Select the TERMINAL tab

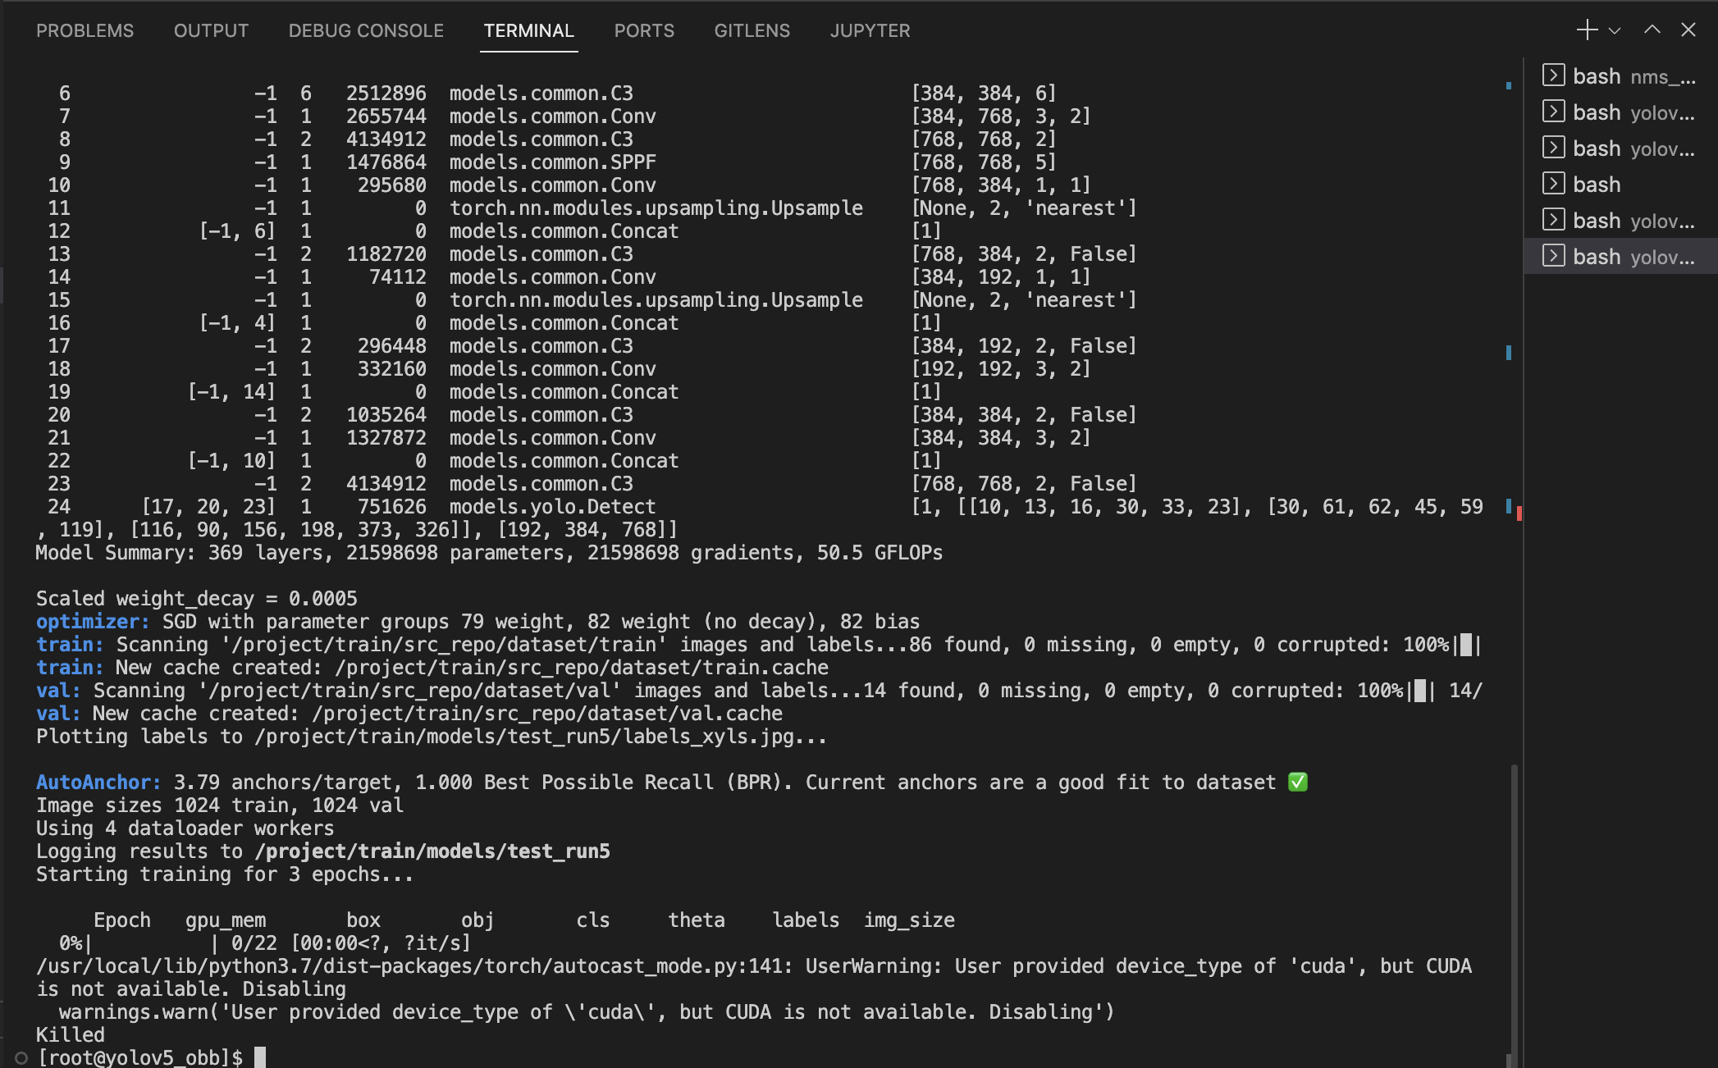528,30
